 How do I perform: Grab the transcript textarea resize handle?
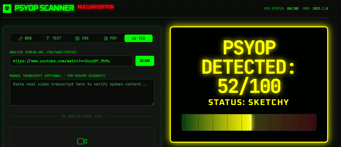153,104
